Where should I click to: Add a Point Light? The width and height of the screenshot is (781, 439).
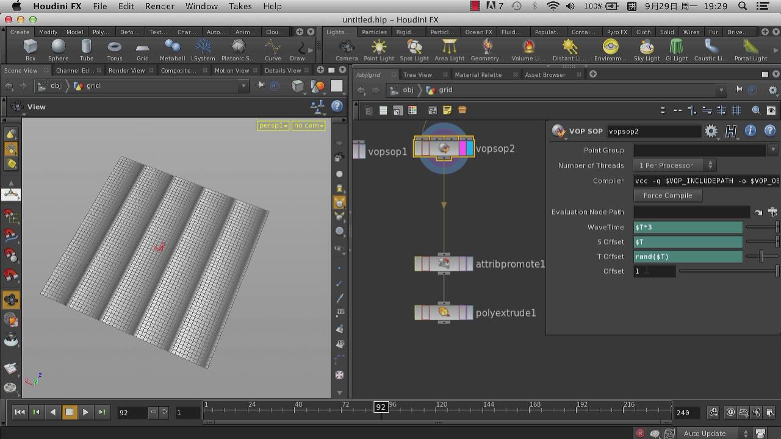[x=379, y=50]
